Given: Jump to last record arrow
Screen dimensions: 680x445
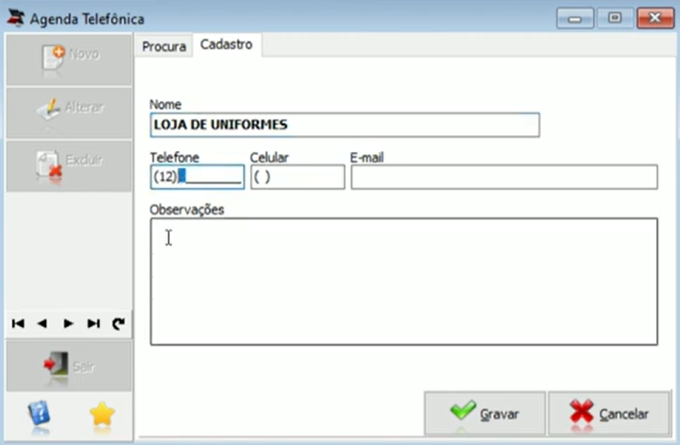Looking at the screenshot, I should 93,323.
